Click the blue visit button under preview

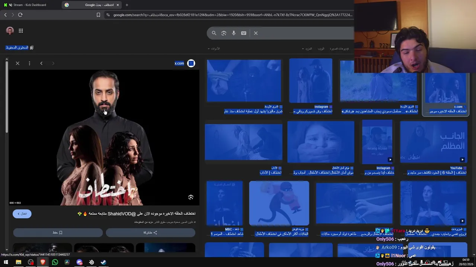click(x=22, y=214)
